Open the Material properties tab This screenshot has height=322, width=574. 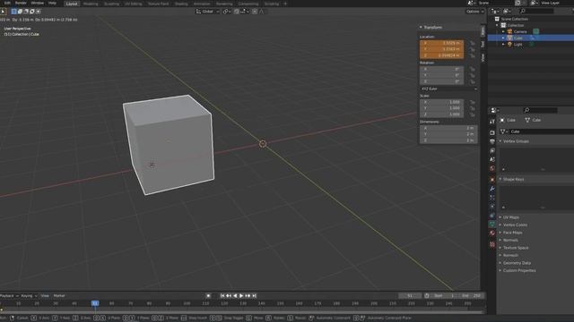pyautogui.click(x=492, y=233)
